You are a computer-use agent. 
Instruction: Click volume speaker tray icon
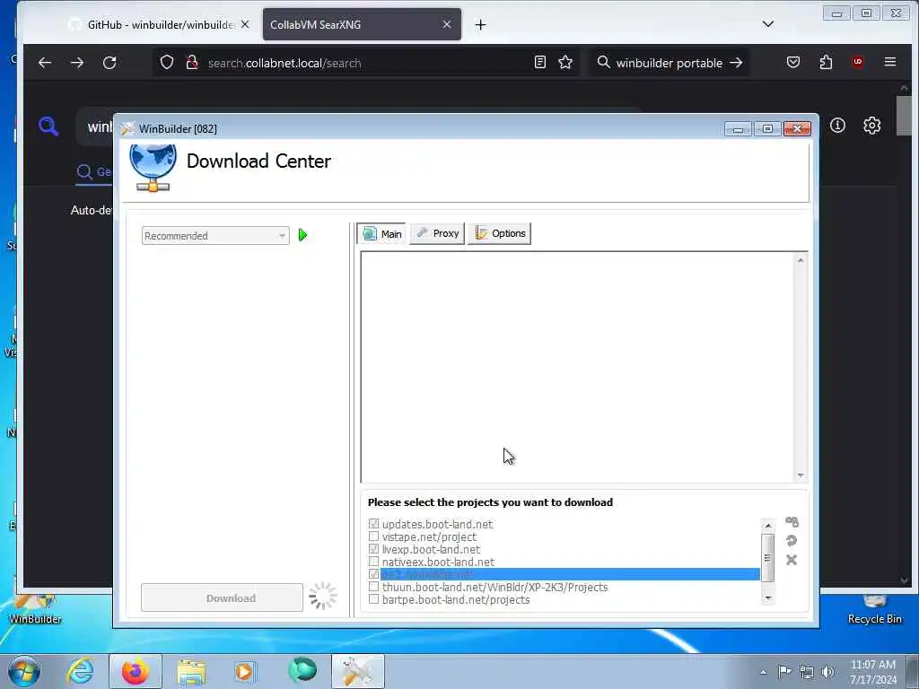pos(827,672)
